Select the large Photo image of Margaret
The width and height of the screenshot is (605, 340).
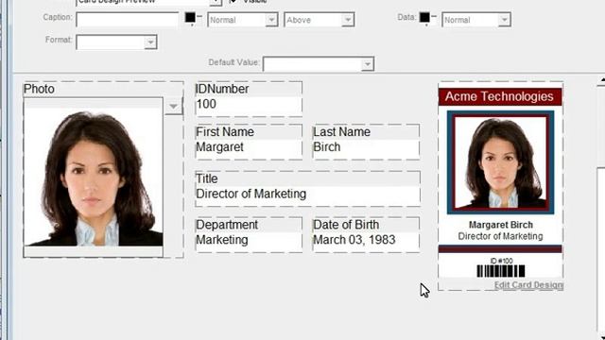[93, 178]
